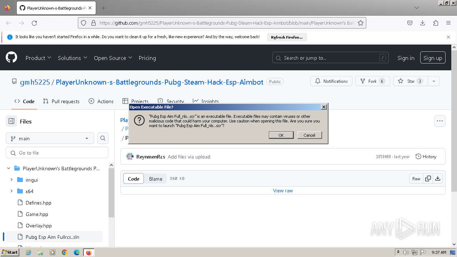The width and height of the screenshot is (457, 257).
Task: Collapse the PlayerUnknown's Battlegrounds folder
Action: tap(9, 168)
